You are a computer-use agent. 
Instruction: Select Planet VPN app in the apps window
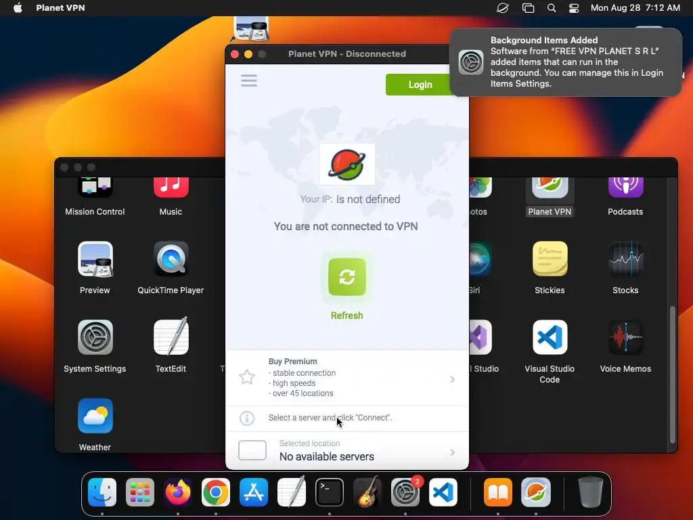click(550, 197)
